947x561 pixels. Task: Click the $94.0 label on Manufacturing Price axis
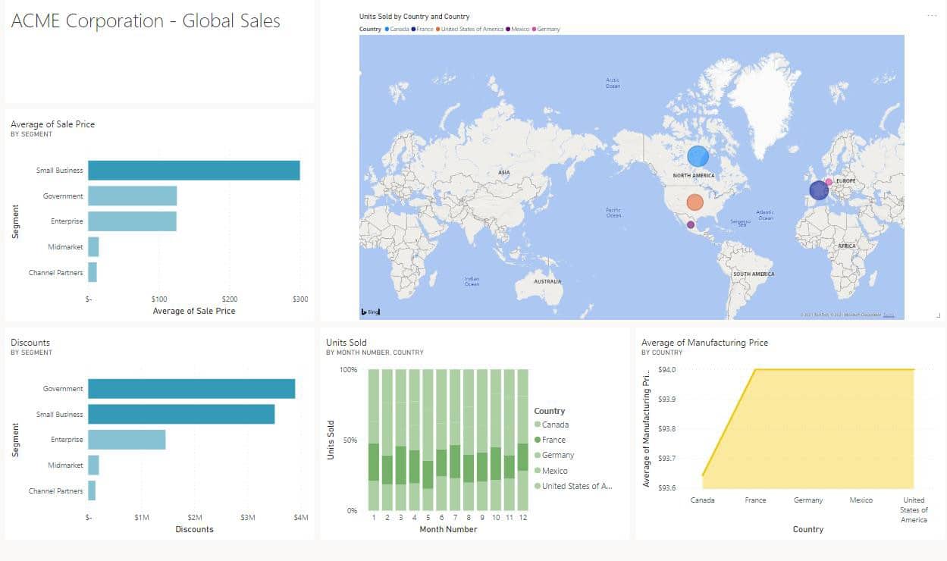(x=667, y=370)
